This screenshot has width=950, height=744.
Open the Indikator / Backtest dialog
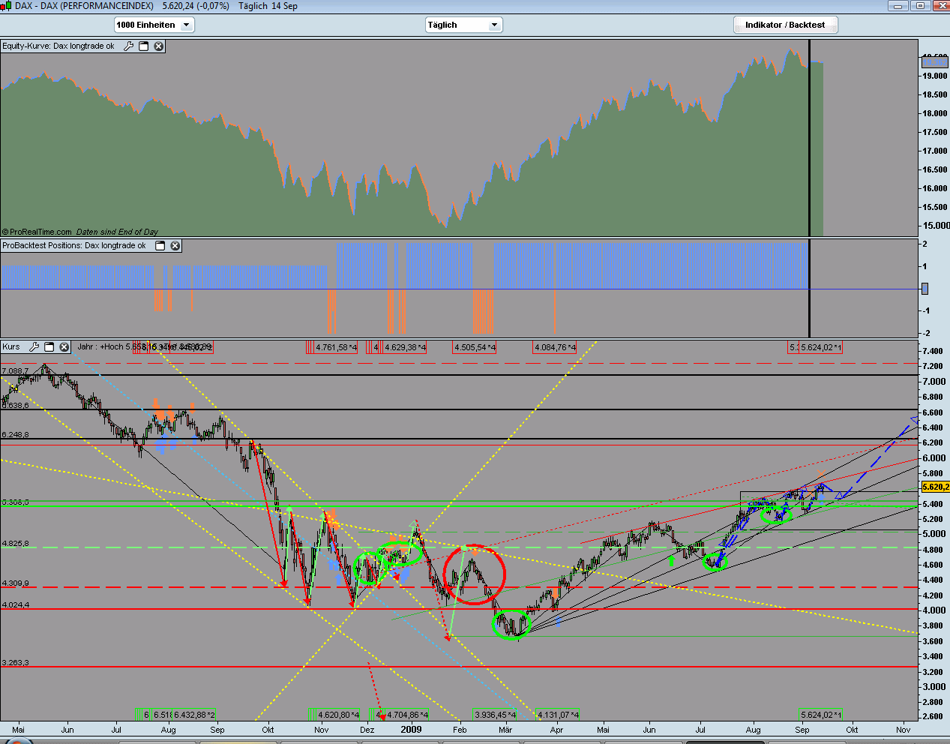pyautogui.click(x=785, y=24)
